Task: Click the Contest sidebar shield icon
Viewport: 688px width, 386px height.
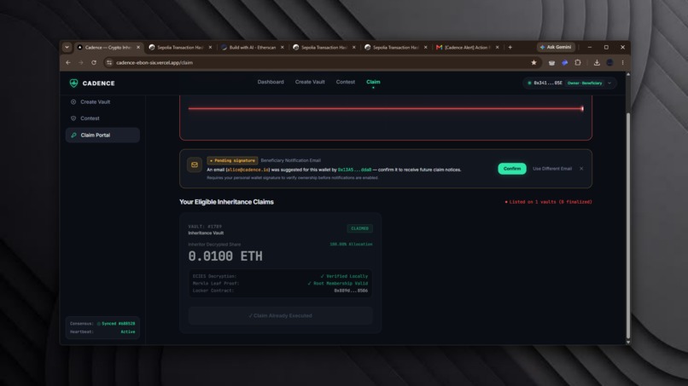Action: [73, 118]
